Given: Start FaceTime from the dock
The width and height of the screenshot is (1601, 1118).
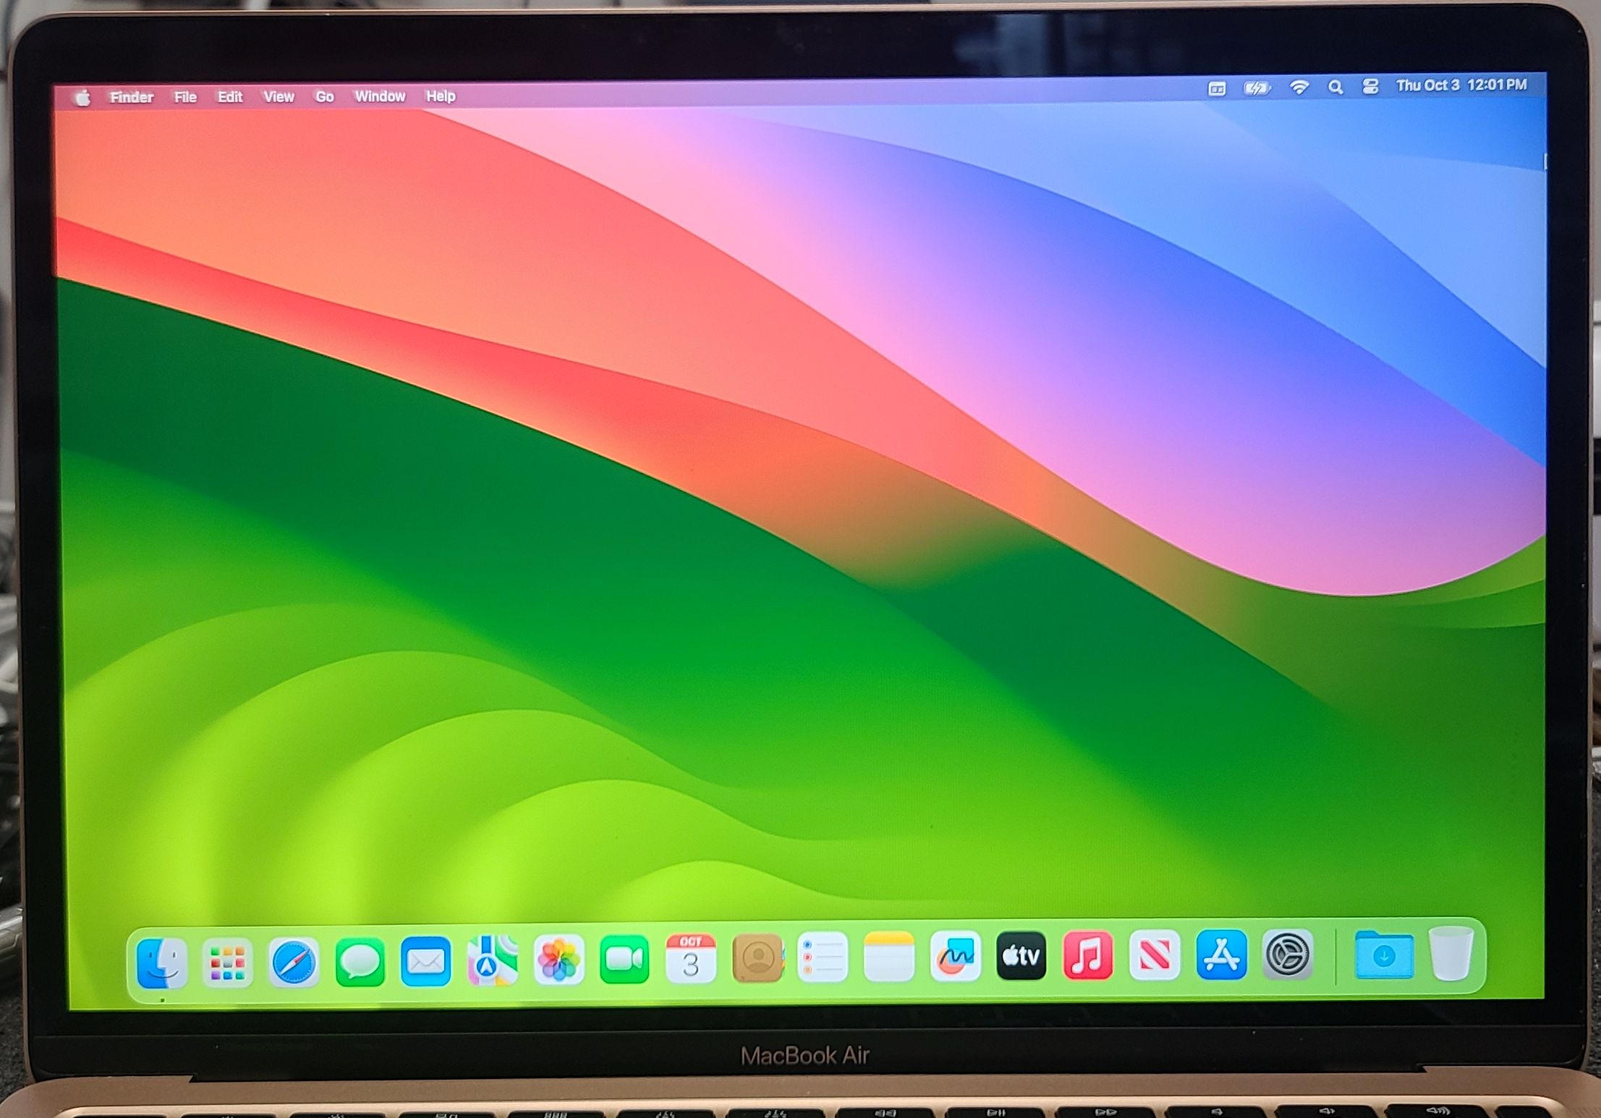Looking at the screenshot, I should [624, 960].
